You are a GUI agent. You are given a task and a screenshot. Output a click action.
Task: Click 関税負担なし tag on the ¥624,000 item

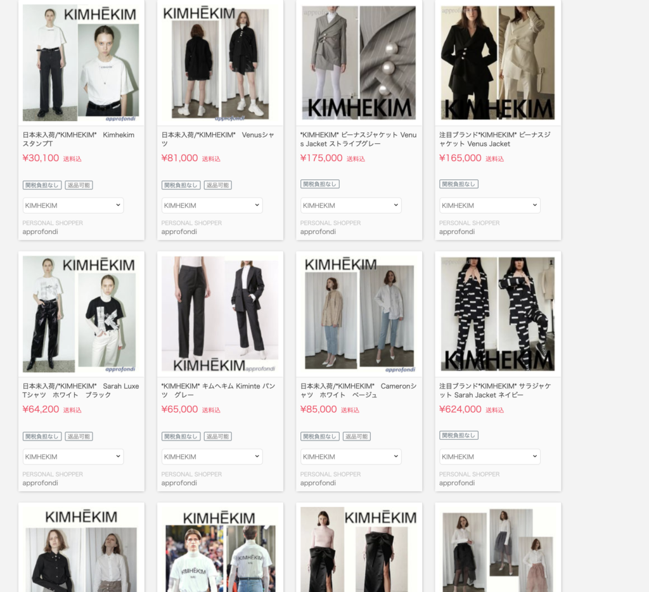click(459, 435)
